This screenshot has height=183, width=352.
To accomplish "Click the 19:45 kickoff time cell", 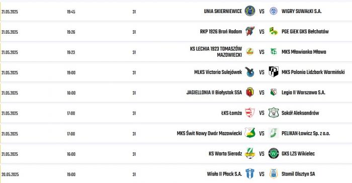I will (71, 12).
